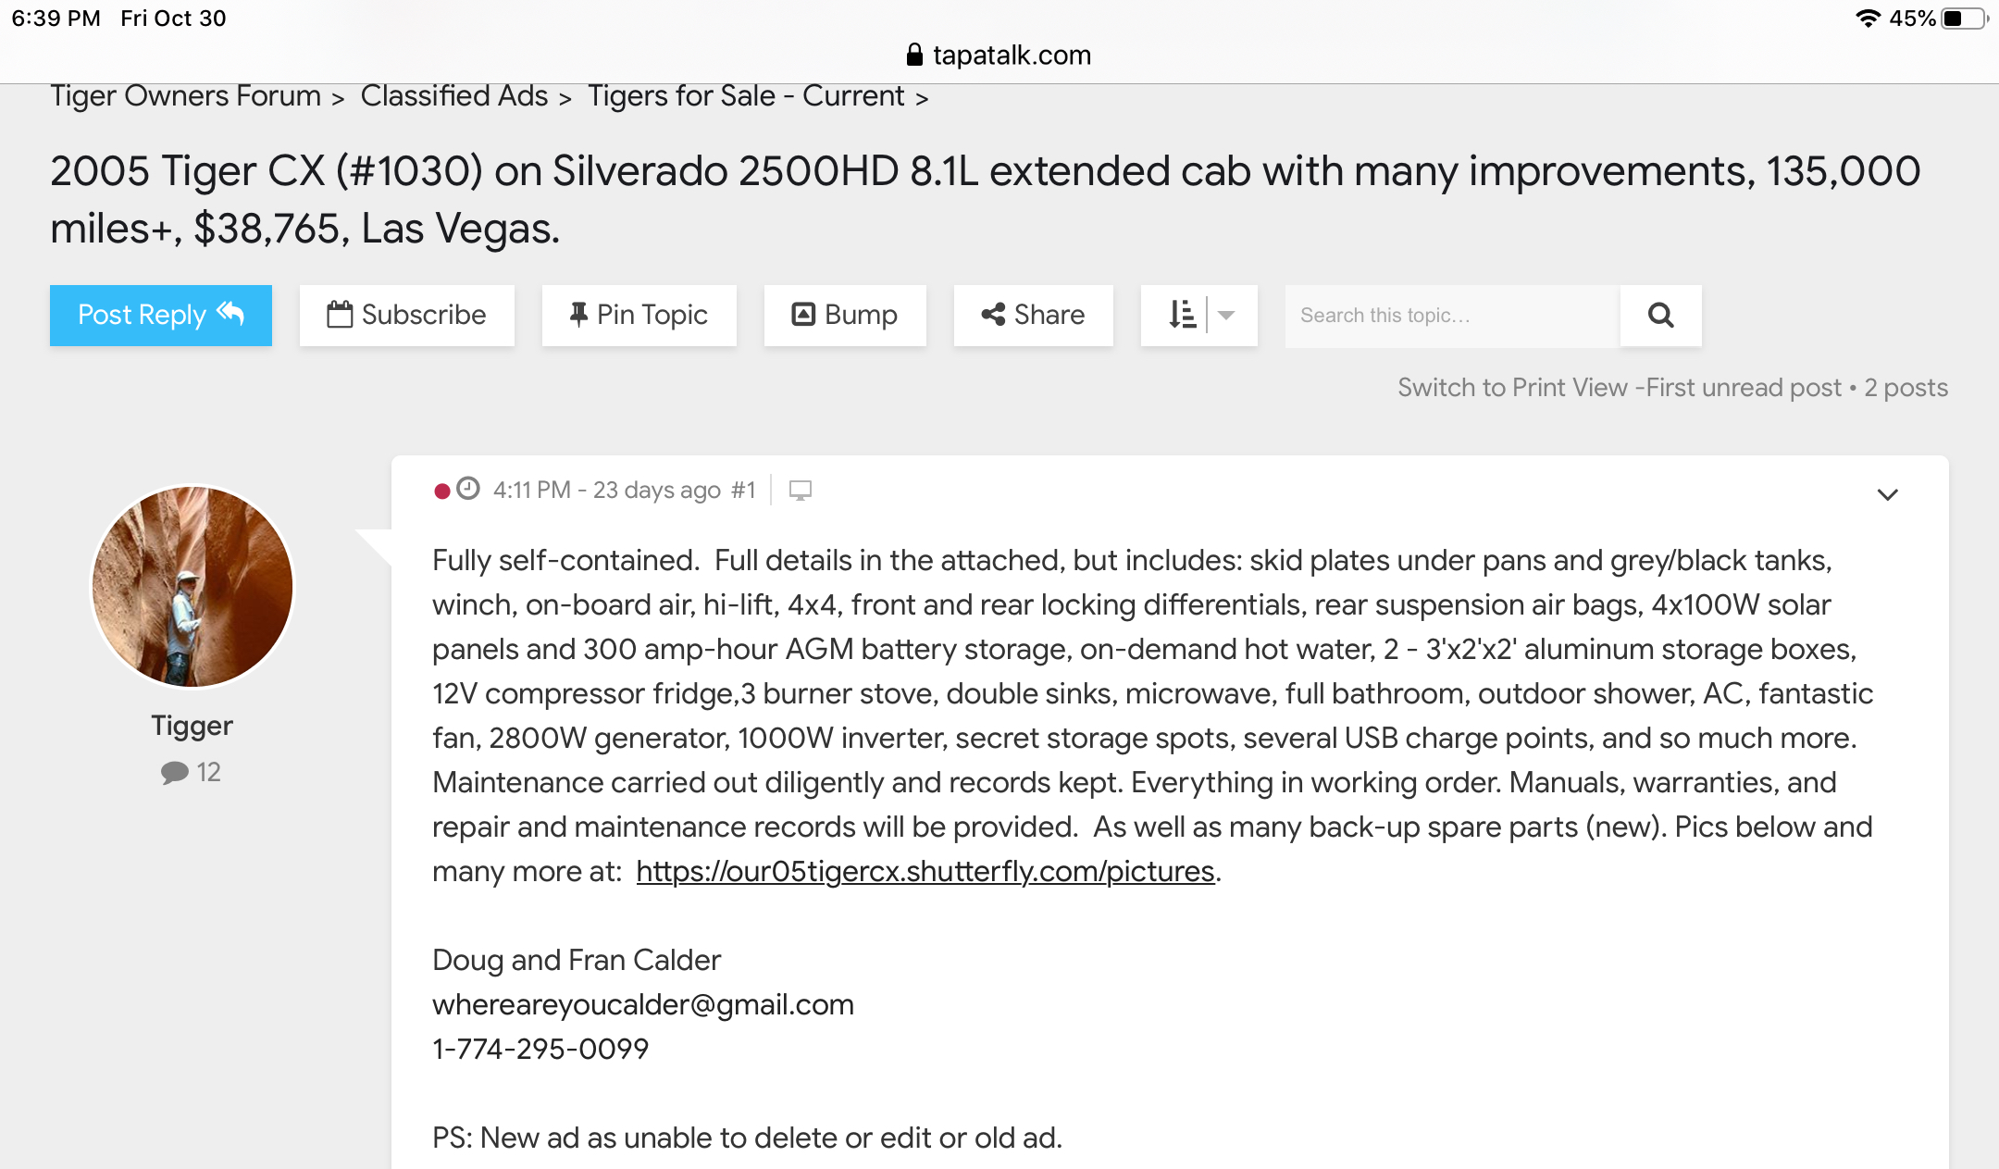Bump the topic

tap(844, 316)
